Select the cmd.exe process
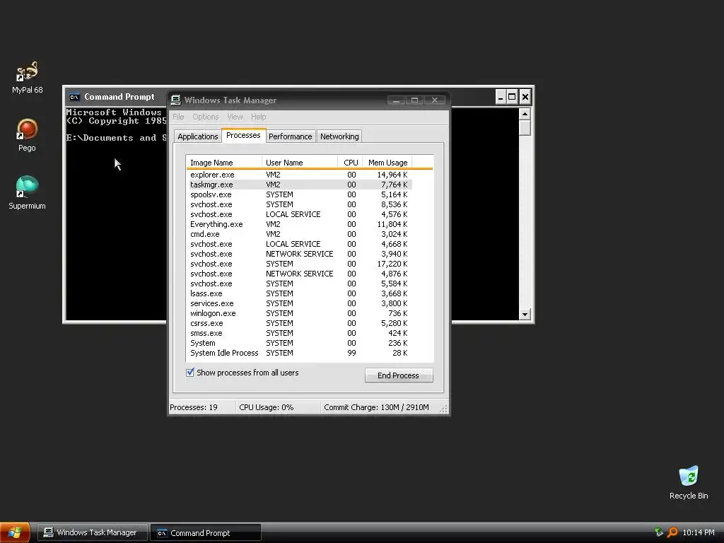Screen dimensions: 724x543 [299, 234]
